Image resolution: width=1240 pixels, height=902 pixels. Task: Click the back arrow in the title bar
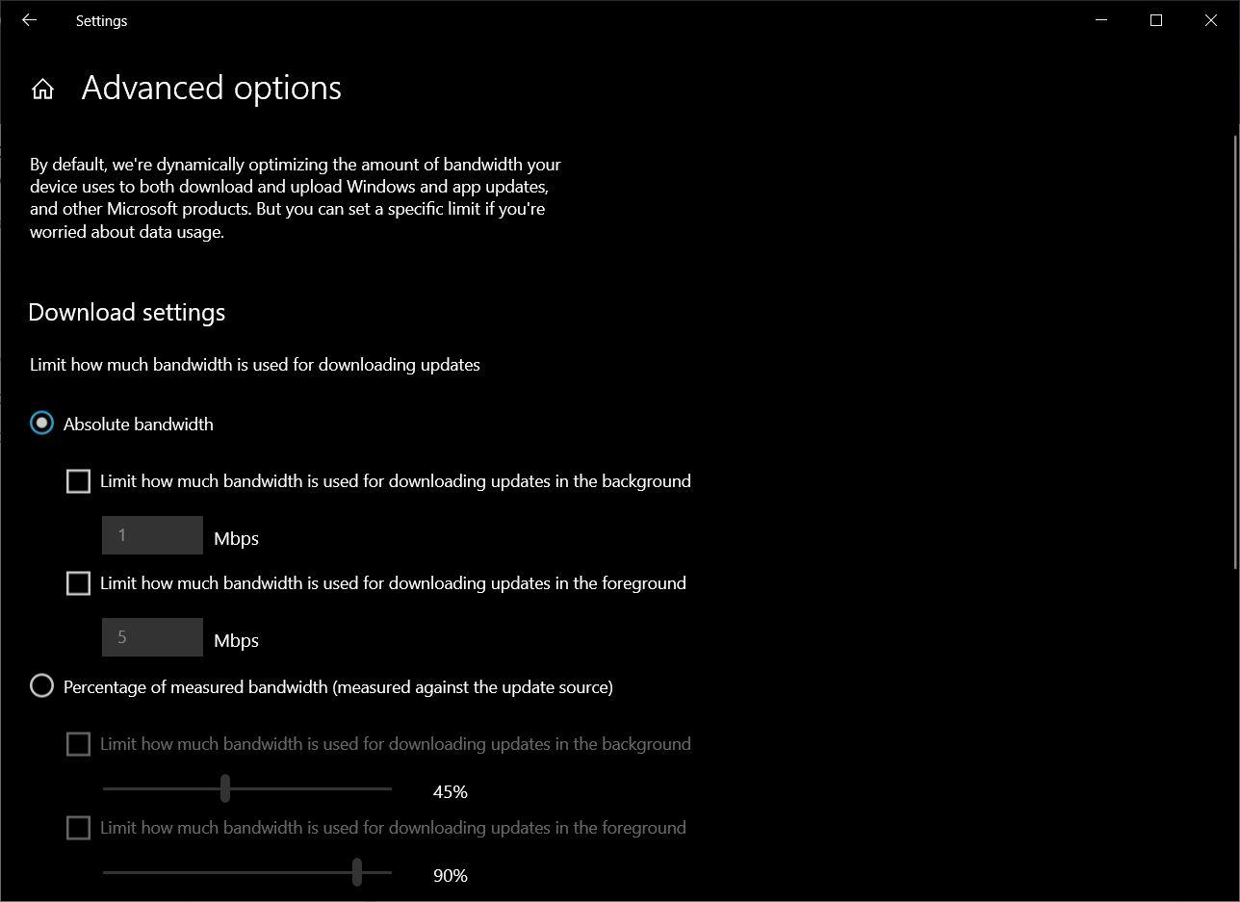click(29, 20)
